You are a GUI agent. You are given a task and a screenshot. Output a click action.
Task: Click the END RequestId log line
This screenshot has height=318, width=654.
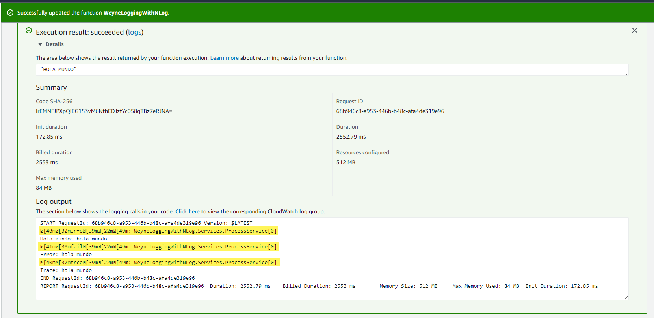tap(117, 278)
